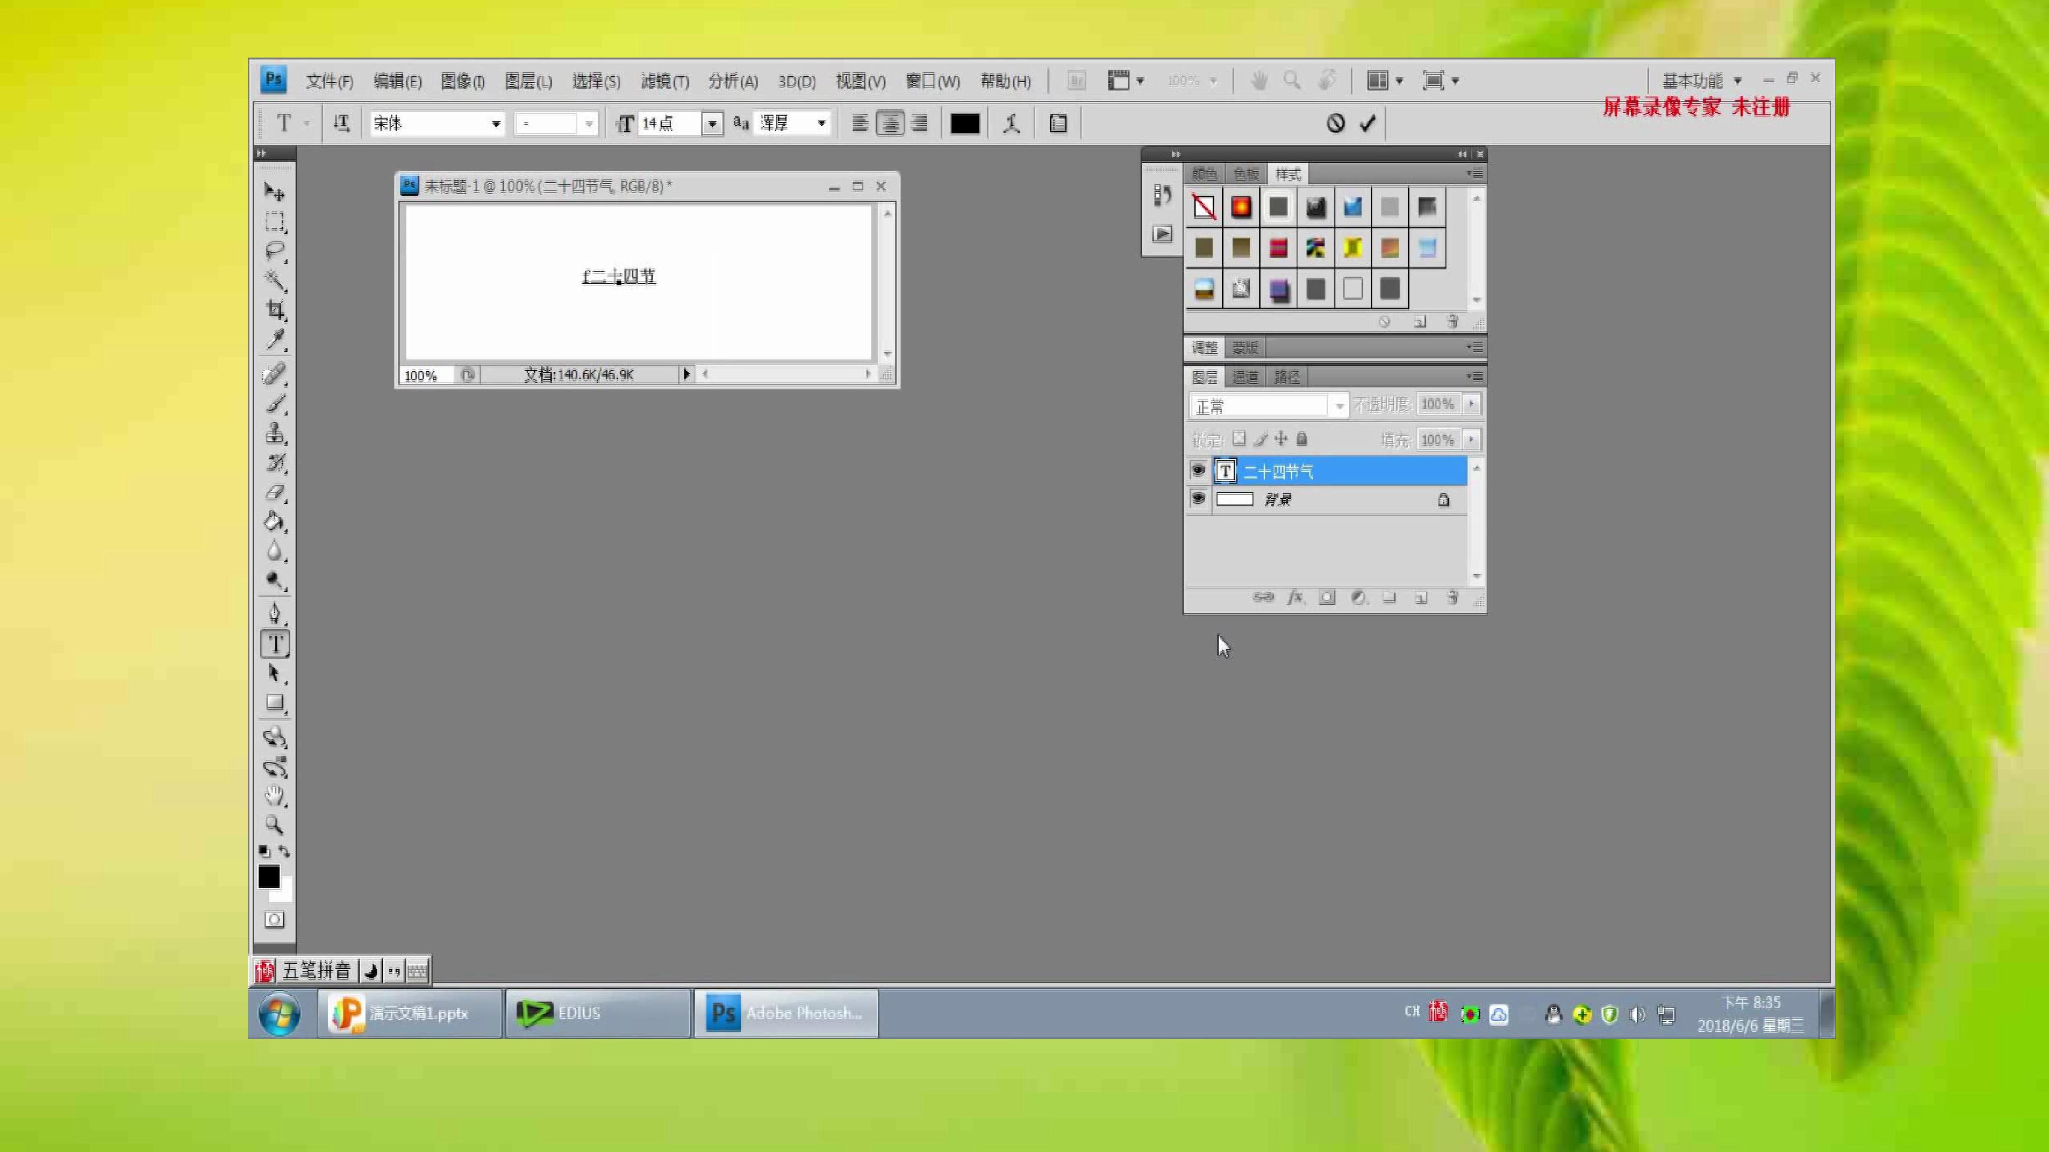Image resolution: width=2049 pixels, height=1152 pixels.
Task: Center the text
Action: click(x=890, y=123)
